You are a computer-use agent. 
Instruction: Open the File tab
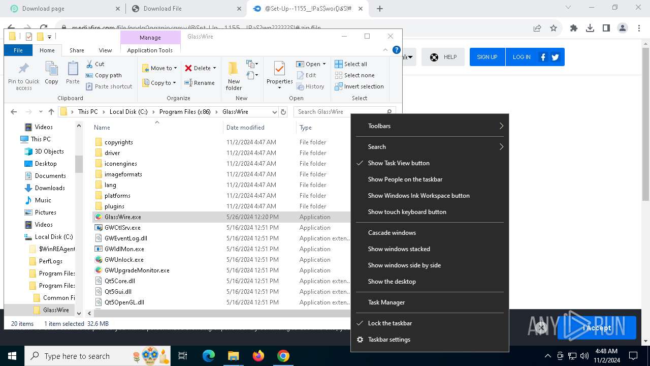18,50
